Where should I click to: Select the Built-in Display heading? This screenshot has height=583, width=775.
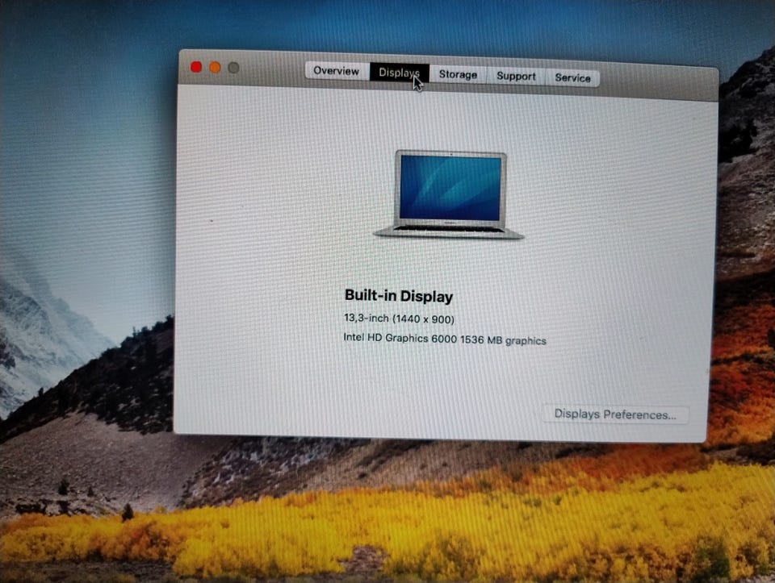click(398, 296)
